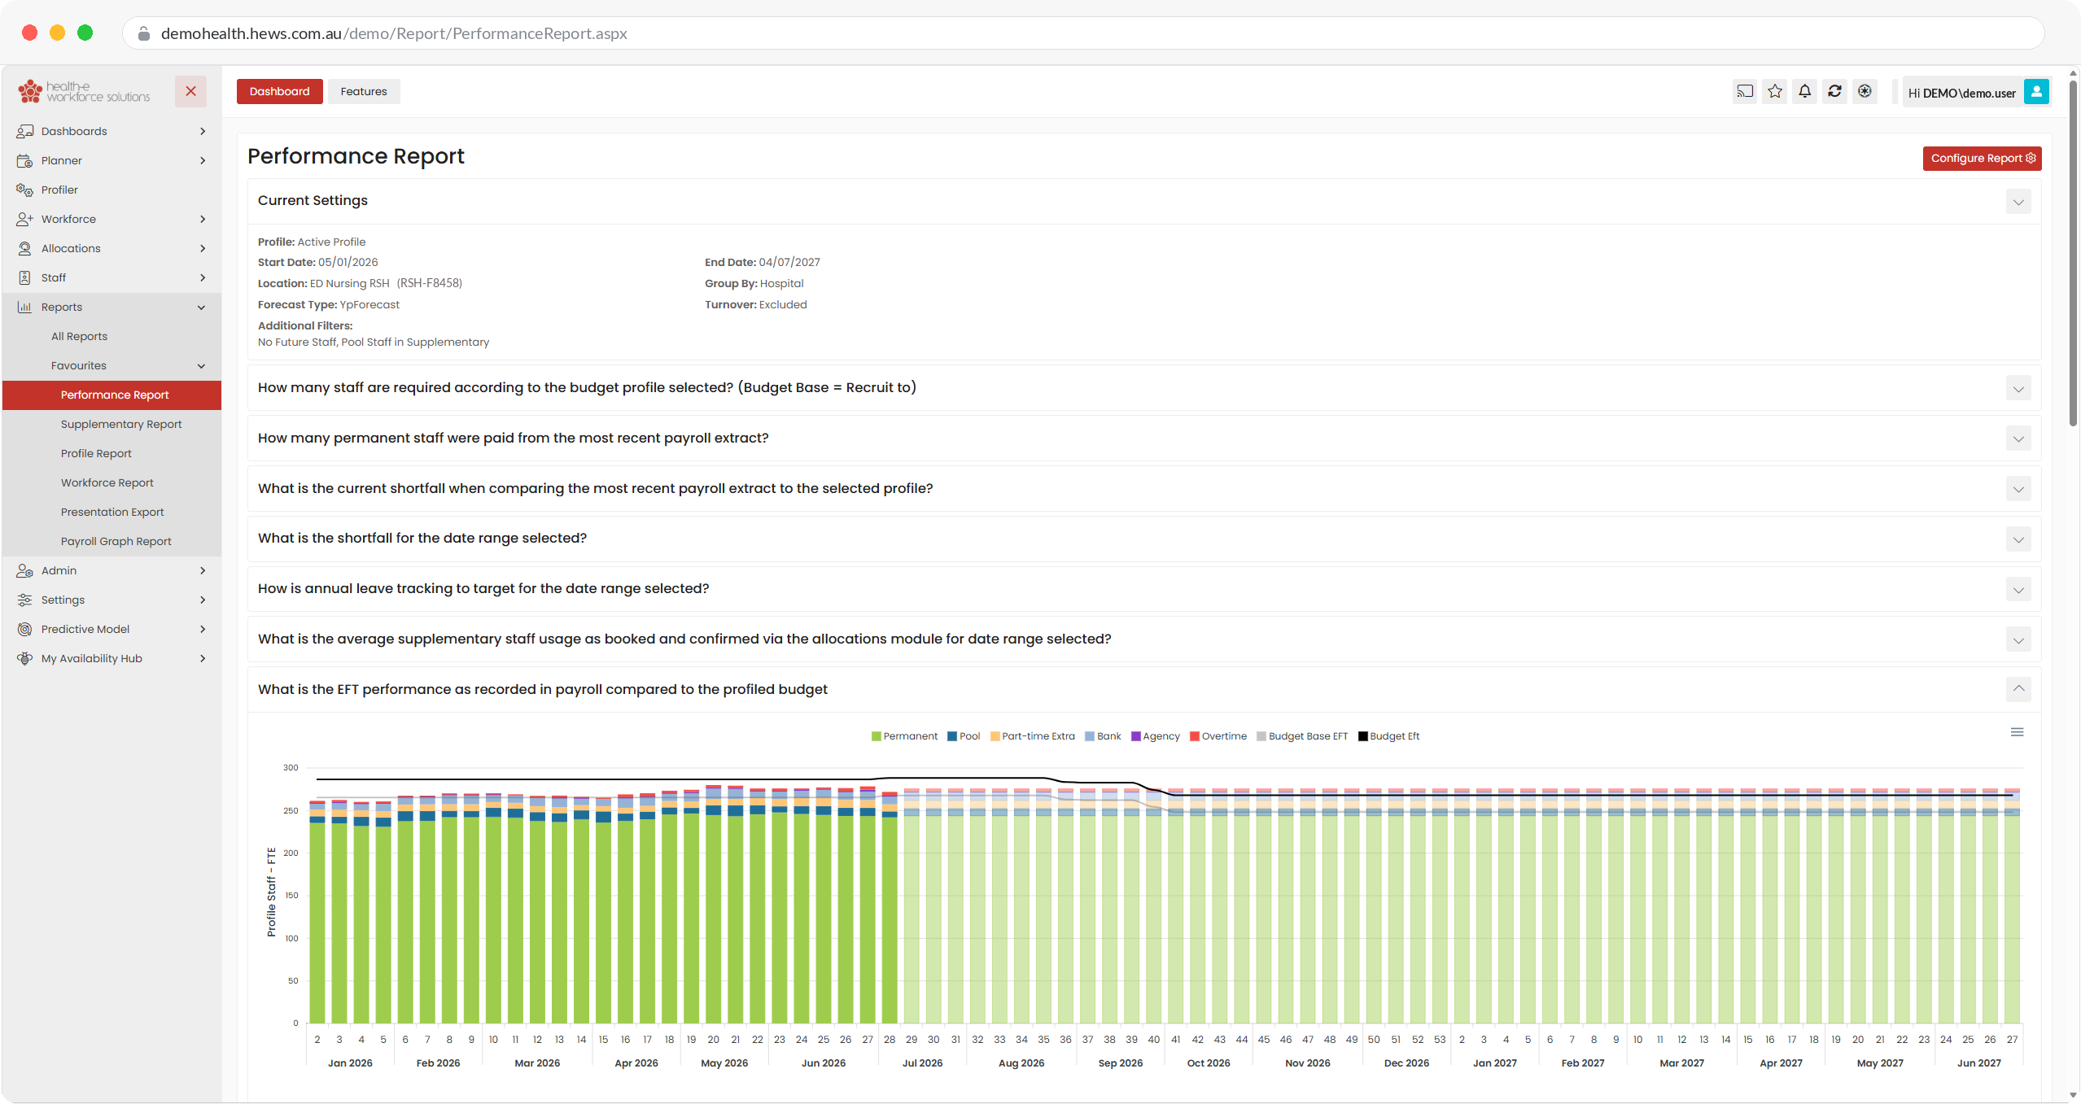The height and width of the screenshot is (1104, 2081).
Task: Toggle Permanent series in chart legend
Action: [904, 736]
